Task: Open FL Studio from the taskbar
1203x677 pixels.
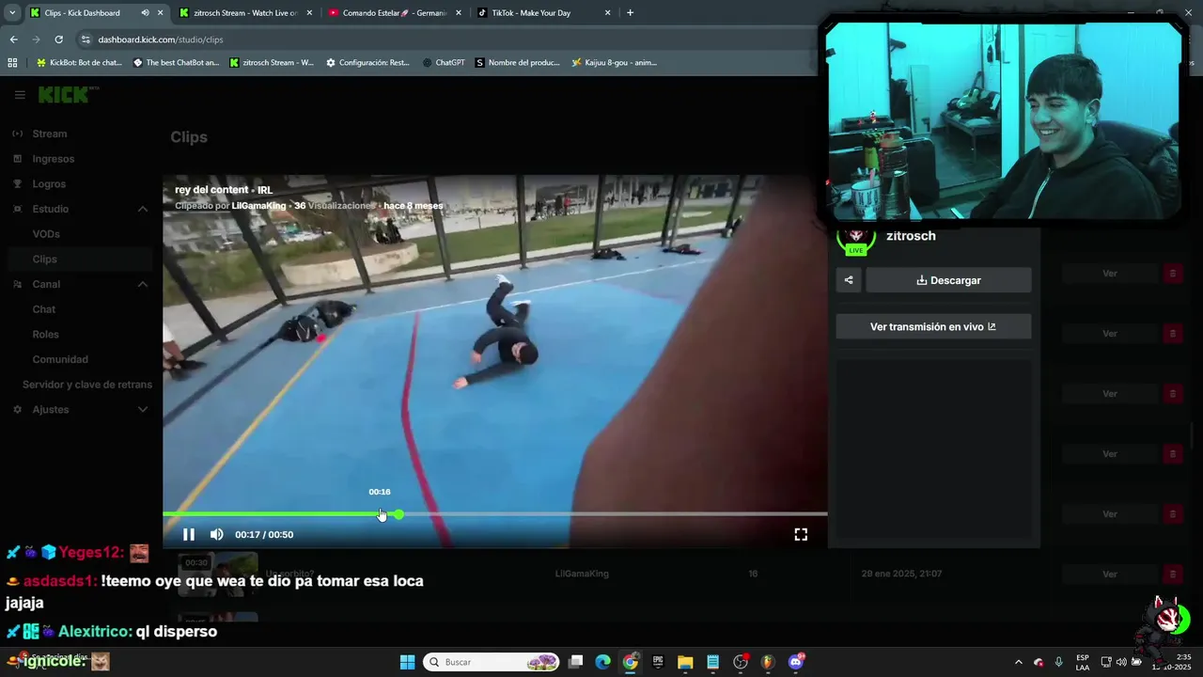Action: point(768,662)
